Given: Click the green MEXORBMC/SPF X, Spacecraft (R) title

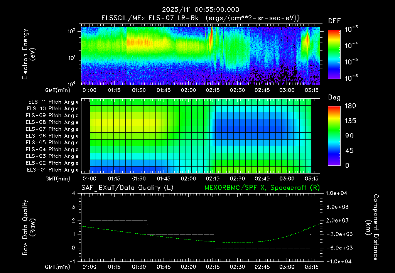Looking at the screenshot, I should pos(262,188).
